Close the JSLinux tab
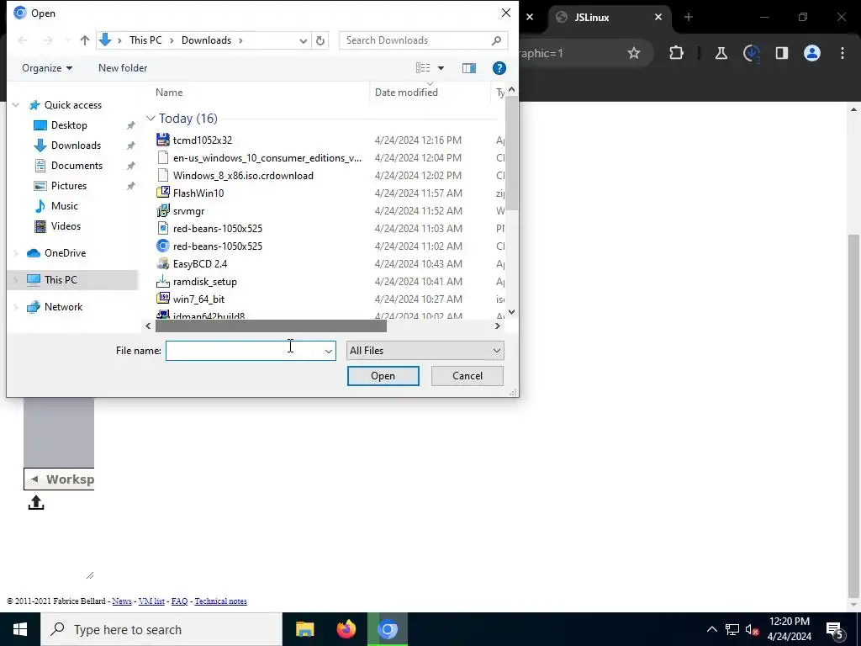Screen dimensions: 861x646 (x=658, y=18)
